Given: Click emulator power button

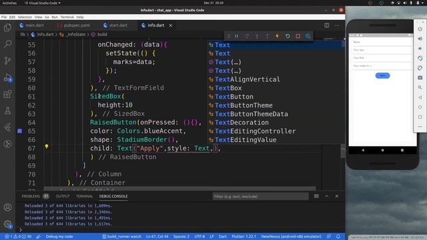Looking at the screenshot, I should 420,29.
